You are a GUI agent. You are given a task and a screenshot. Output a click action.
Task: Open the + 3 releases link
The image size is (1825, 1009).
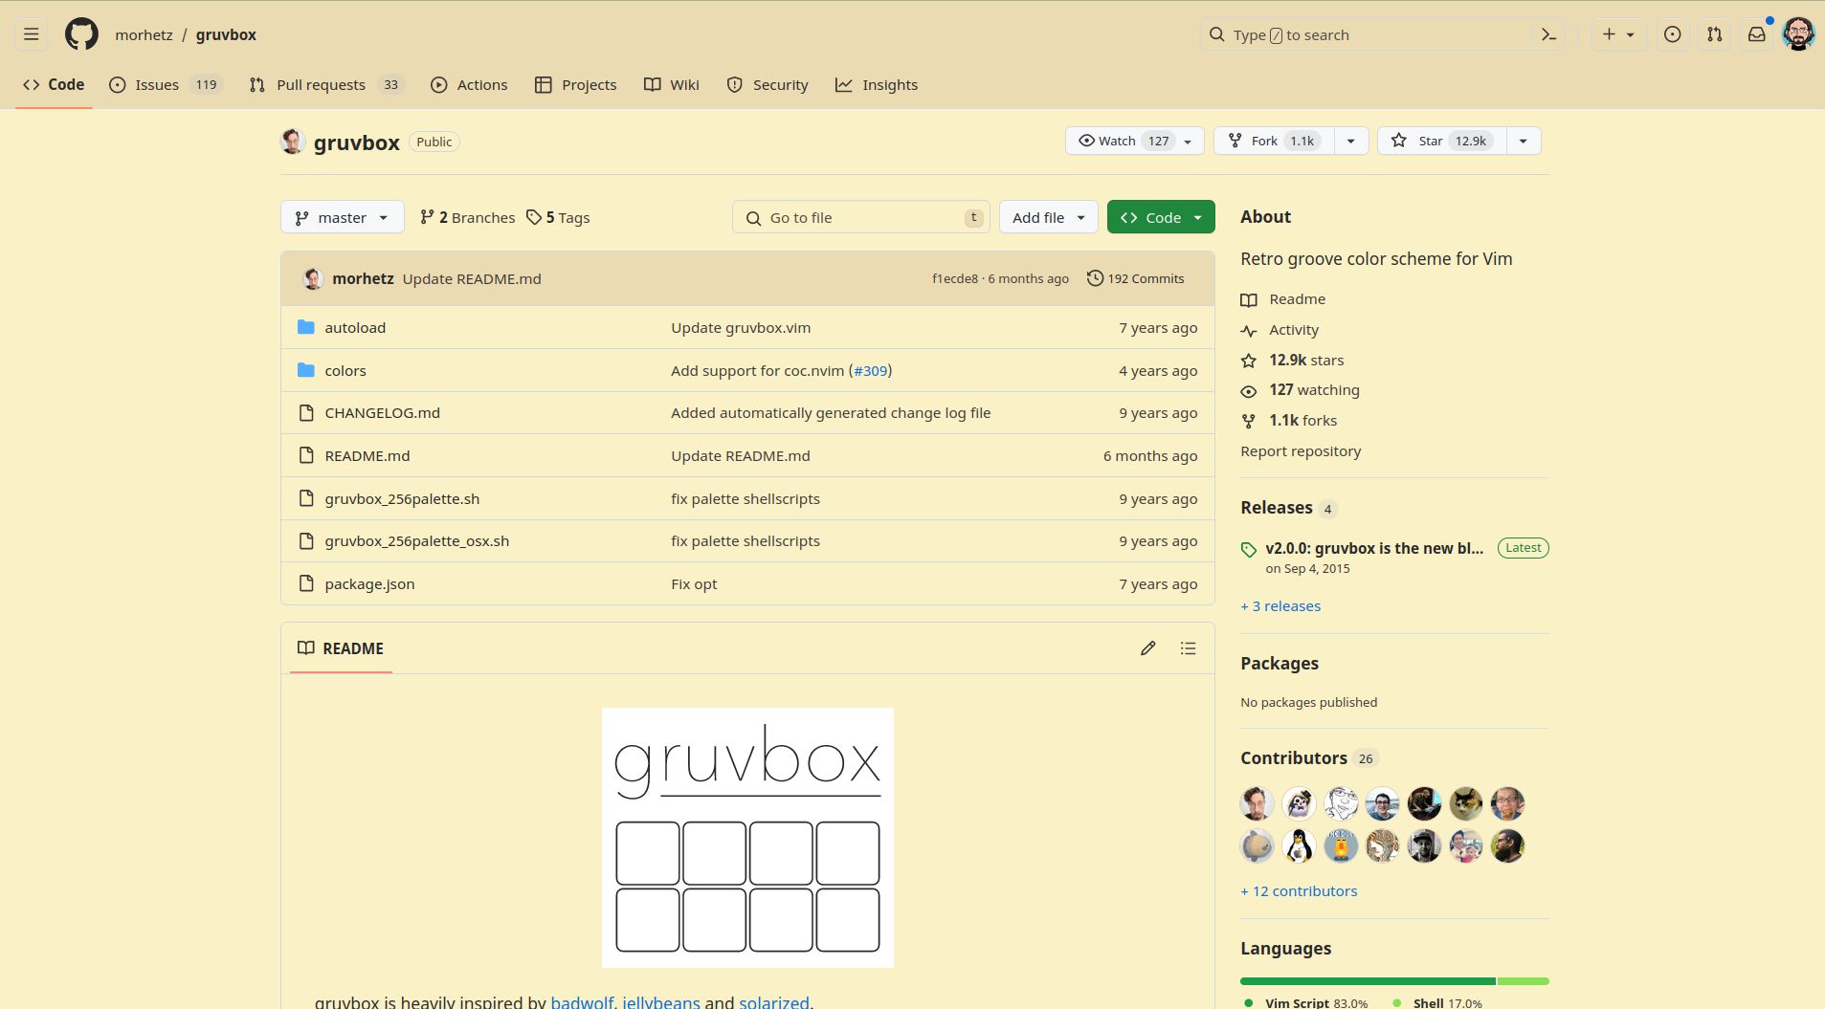point(1280,606)
